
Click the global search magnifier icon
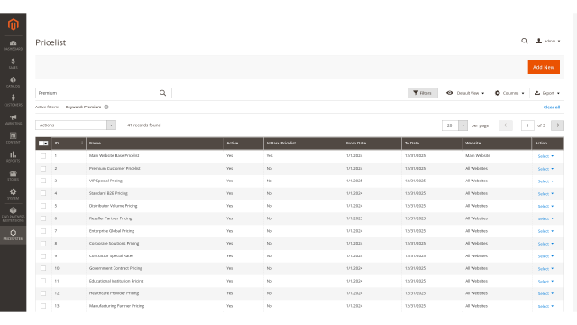[x=525, y=41]
